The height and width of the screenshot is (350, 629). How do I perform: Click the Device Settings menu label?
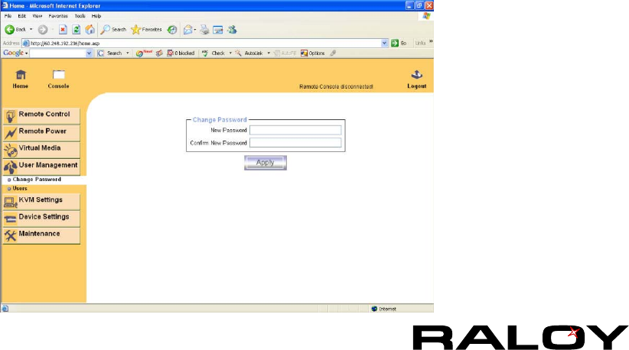tap(44, 216)
